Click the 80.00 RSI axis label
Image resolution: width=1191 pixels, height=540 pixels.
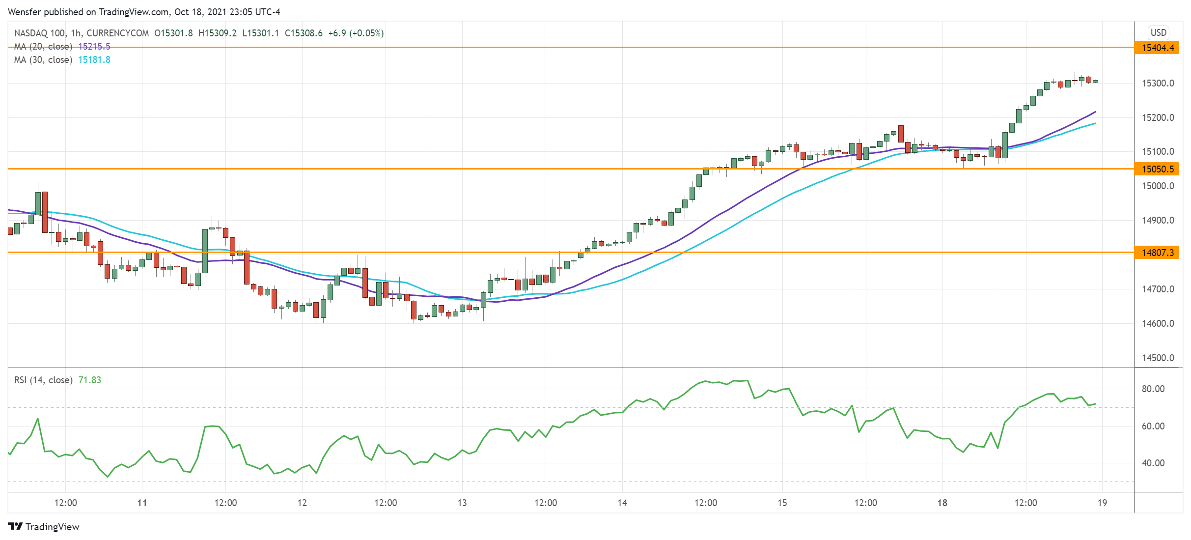coord(1153,389)
